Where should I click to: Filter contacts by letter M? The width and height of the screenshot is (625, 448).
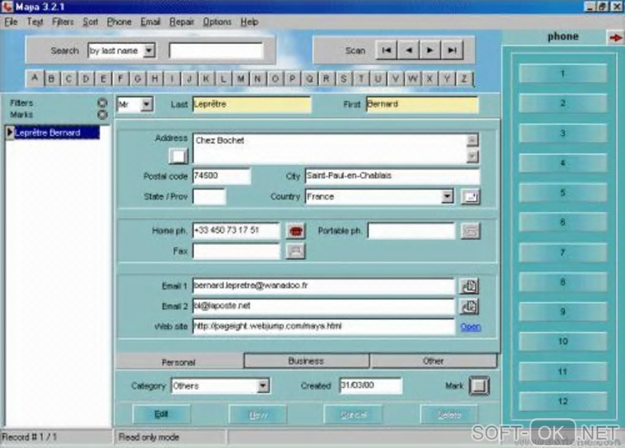coord(240,78)
